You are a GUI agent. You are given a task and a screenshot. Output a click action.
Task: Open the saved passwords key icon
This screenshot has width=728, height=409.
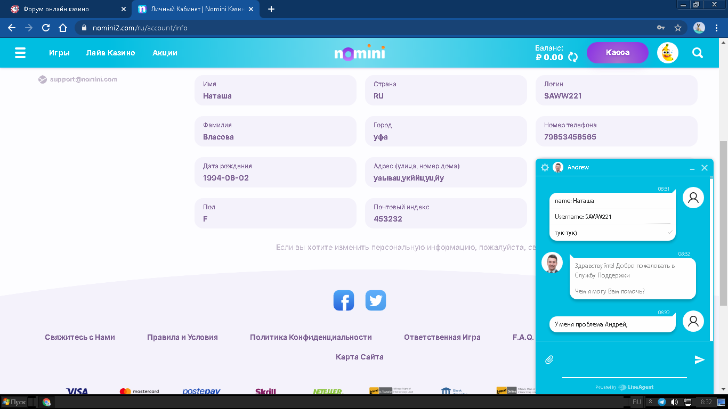tap(661, 28)
